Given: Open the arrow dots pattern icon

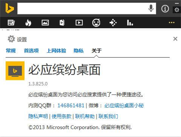Looking at the screenshot, I should tap(113, 23).
